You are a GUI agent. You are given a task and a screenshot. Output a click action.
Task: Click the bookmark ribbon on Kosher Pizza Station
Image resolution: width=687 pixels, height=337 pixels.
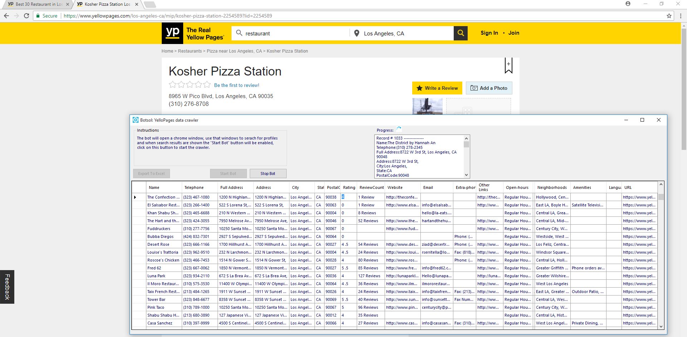(x=508, y=66)
